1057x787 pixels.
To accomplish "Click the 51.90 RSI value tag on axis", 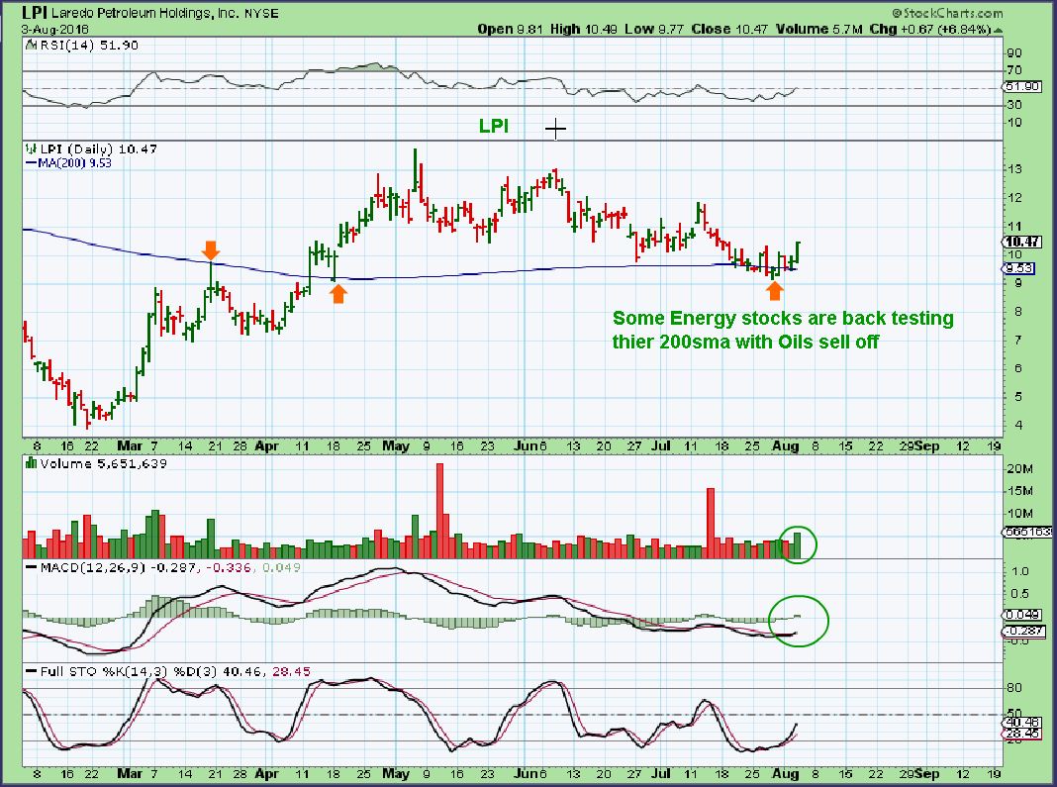I will pyautogui.click(x=1022, y=87).
